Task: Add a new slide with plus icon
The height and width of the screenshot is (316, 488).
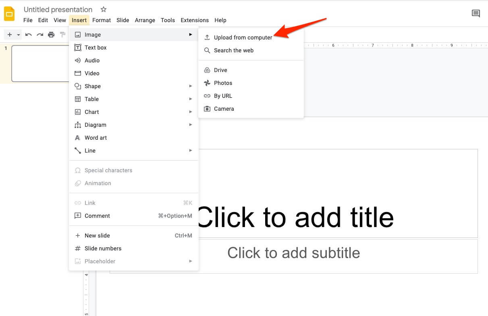Action: [10, 35]
